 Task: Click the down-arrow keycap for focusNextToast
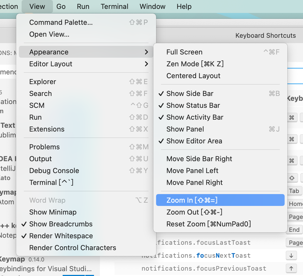[x=291, y=256]
